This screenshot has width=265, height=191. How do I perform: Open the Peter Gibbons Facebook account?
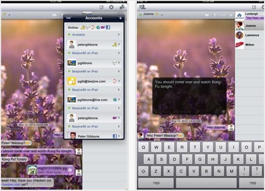[x=94, y=135]
